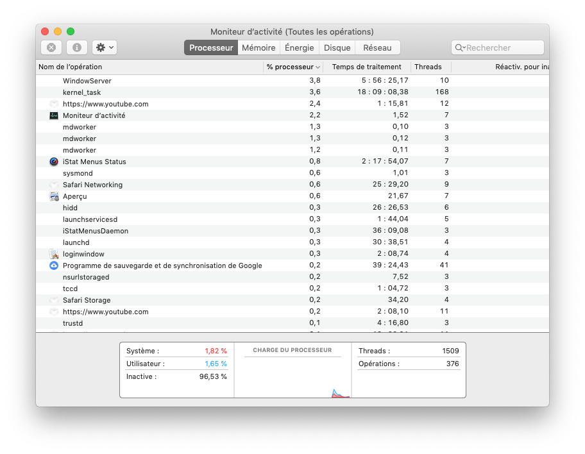585x454 pixels.
Task: Click the magnifier icon in search field
Action: pyautogui.click(x=459, y=47)
